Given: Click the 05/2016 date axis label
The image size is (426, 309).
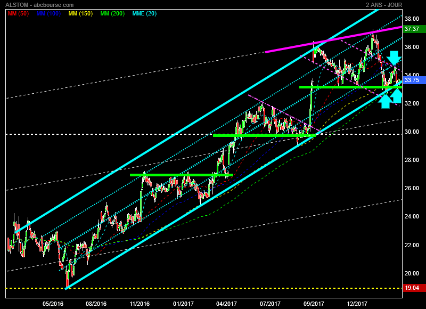Looking at the screenshot, I should pos(53,304).
